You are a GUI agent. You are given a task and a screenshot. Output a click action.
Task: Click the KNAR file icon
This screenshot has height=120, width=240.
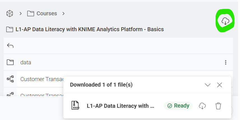pyautogui.click(x=75, y=106)
